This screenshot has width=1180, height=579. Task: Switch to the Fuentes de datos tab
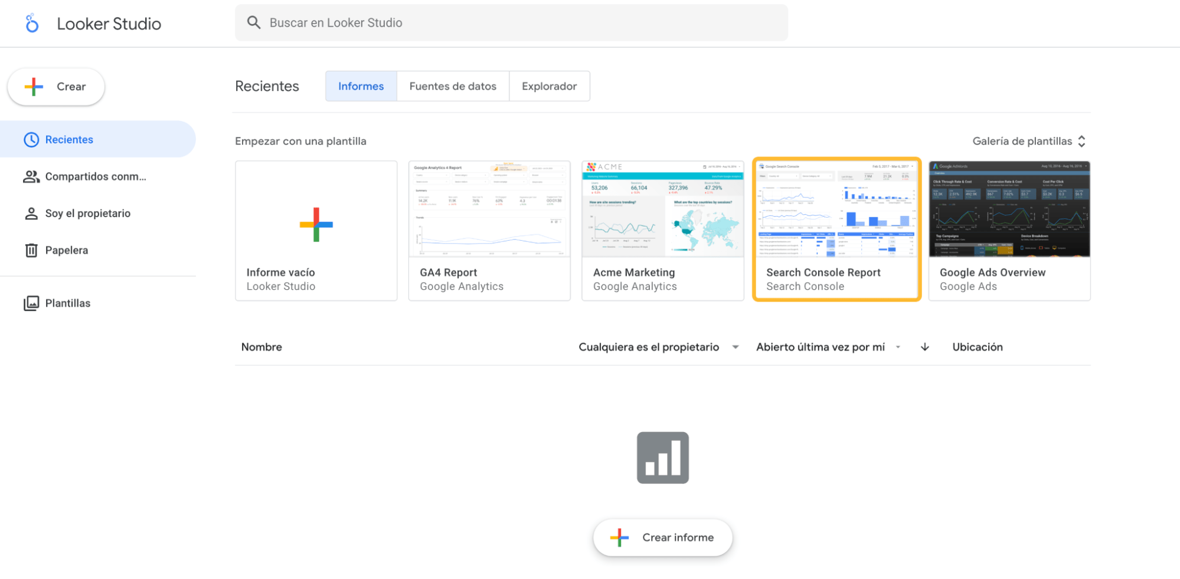(452, 86)
